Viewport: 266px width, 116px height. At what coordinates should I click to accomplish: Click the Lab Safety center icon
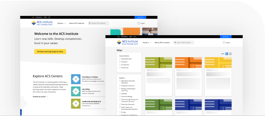[x=76, y=91]
